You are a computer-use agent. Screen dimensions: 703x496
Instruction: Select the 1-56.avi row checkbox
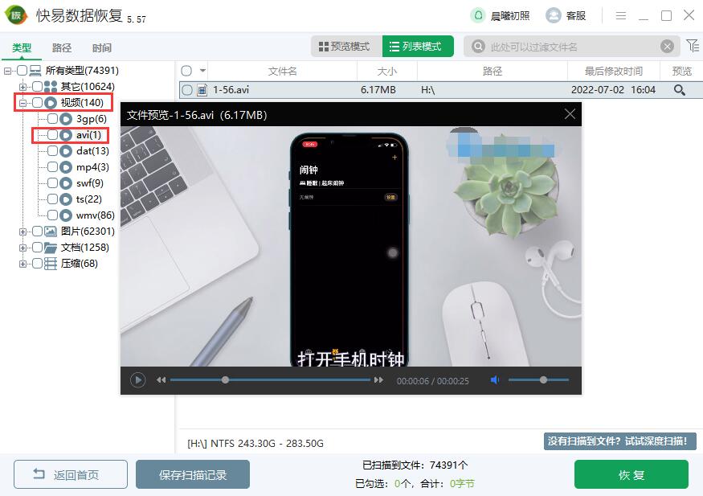(x=187, y=90)
